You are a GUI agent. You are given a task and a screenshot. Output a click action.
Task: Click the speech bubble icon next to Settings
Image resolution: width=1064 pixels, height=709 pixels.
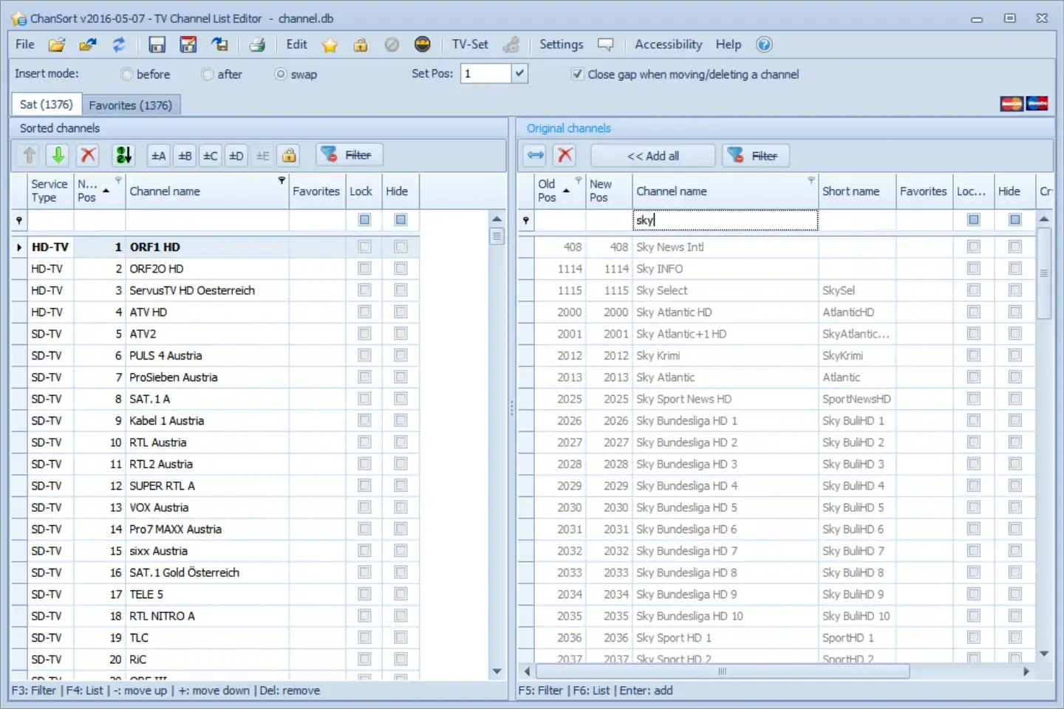tap(605, 45)
